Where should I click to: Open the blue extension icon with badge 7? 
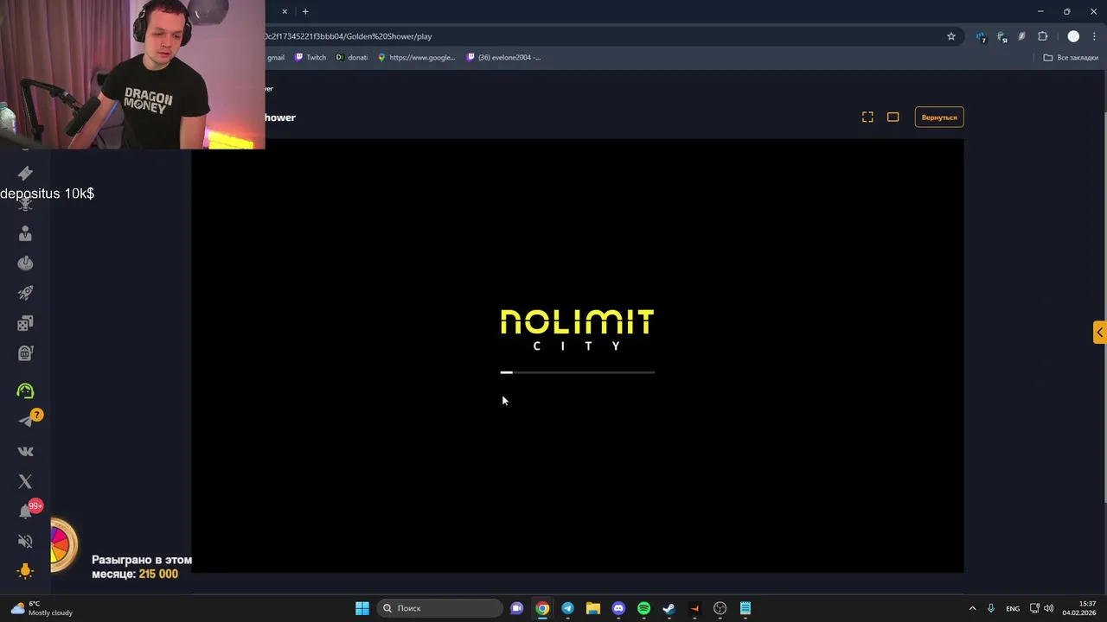[981, 37]
